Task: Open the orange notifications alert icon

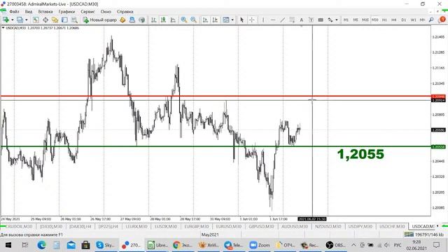Action: click(x=442, y=20)
